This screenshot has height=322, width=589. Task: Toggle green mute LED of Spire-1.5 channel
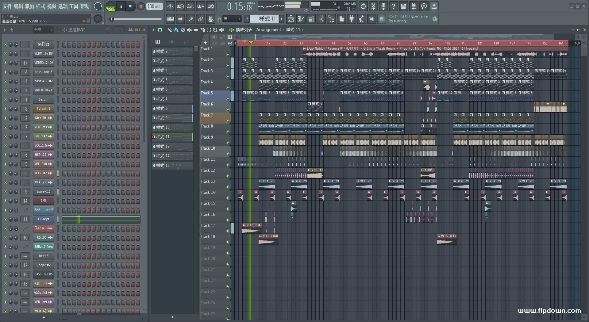click(5, 192)
